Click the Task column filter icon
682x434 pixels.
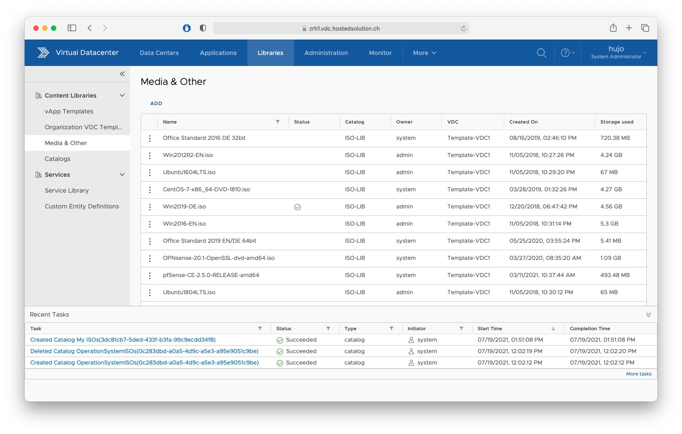(260, 328)
